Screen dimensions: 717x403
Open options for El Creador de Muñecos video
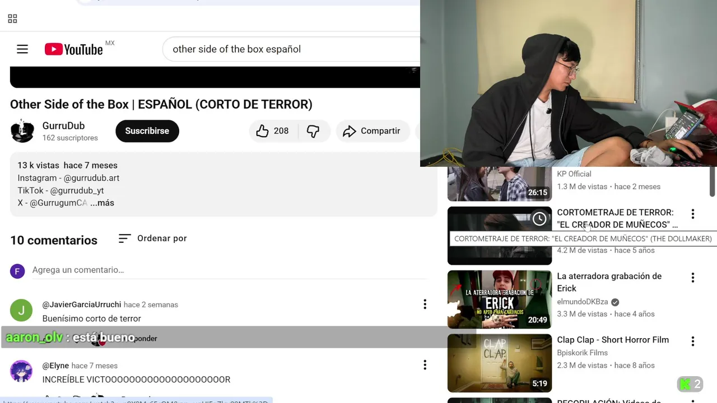click(693, 214)
